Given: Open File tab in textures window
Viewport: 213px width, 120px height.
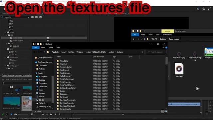Looking at the screenshot, I should [x=36, y=48].
